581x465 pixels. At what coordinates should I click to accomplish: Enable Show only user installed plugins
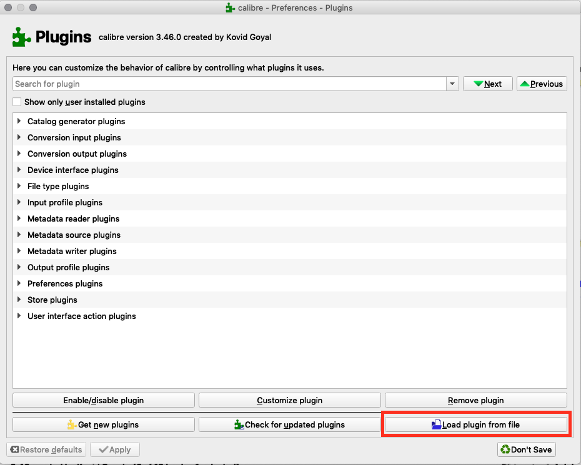(x=17, y=102)
